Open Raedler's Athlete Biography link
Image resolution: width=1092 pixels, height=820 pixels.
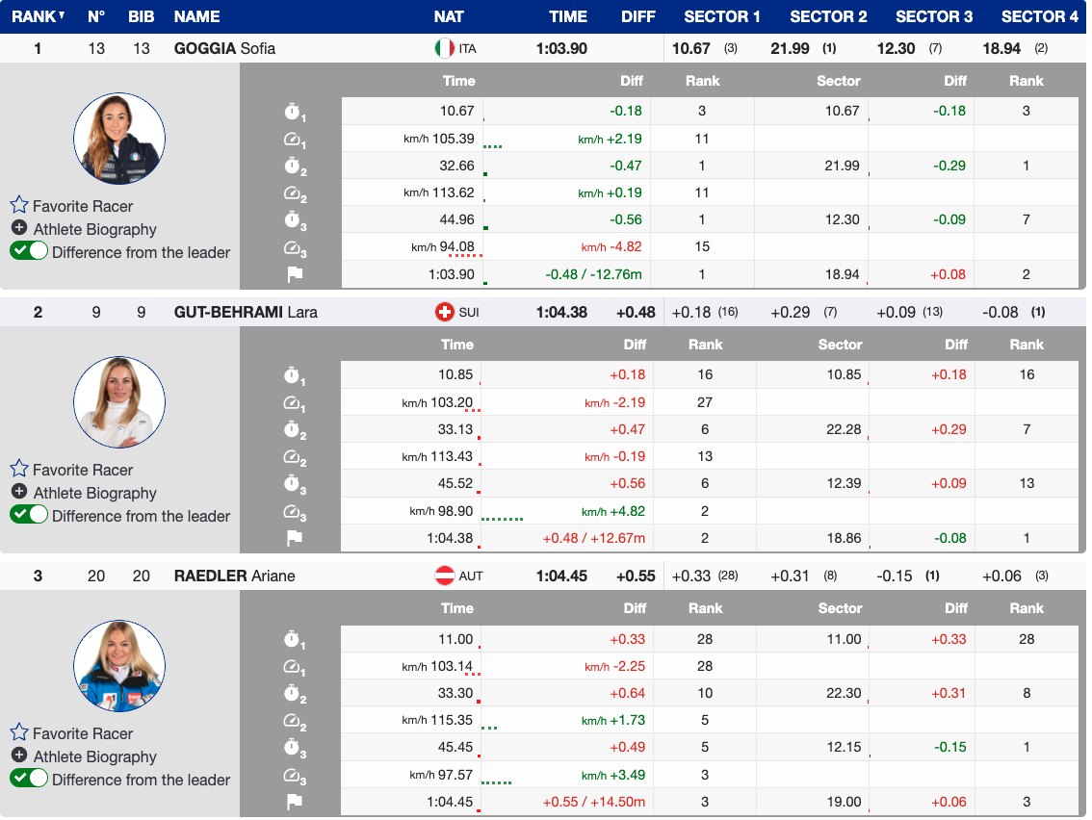pos(94,756)
